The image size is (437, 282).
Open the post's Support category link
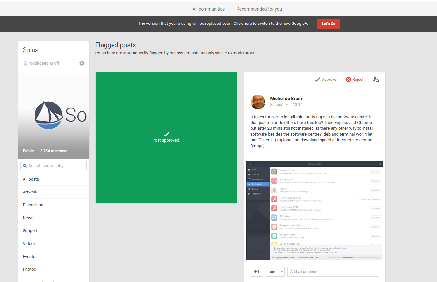point(277,105)
